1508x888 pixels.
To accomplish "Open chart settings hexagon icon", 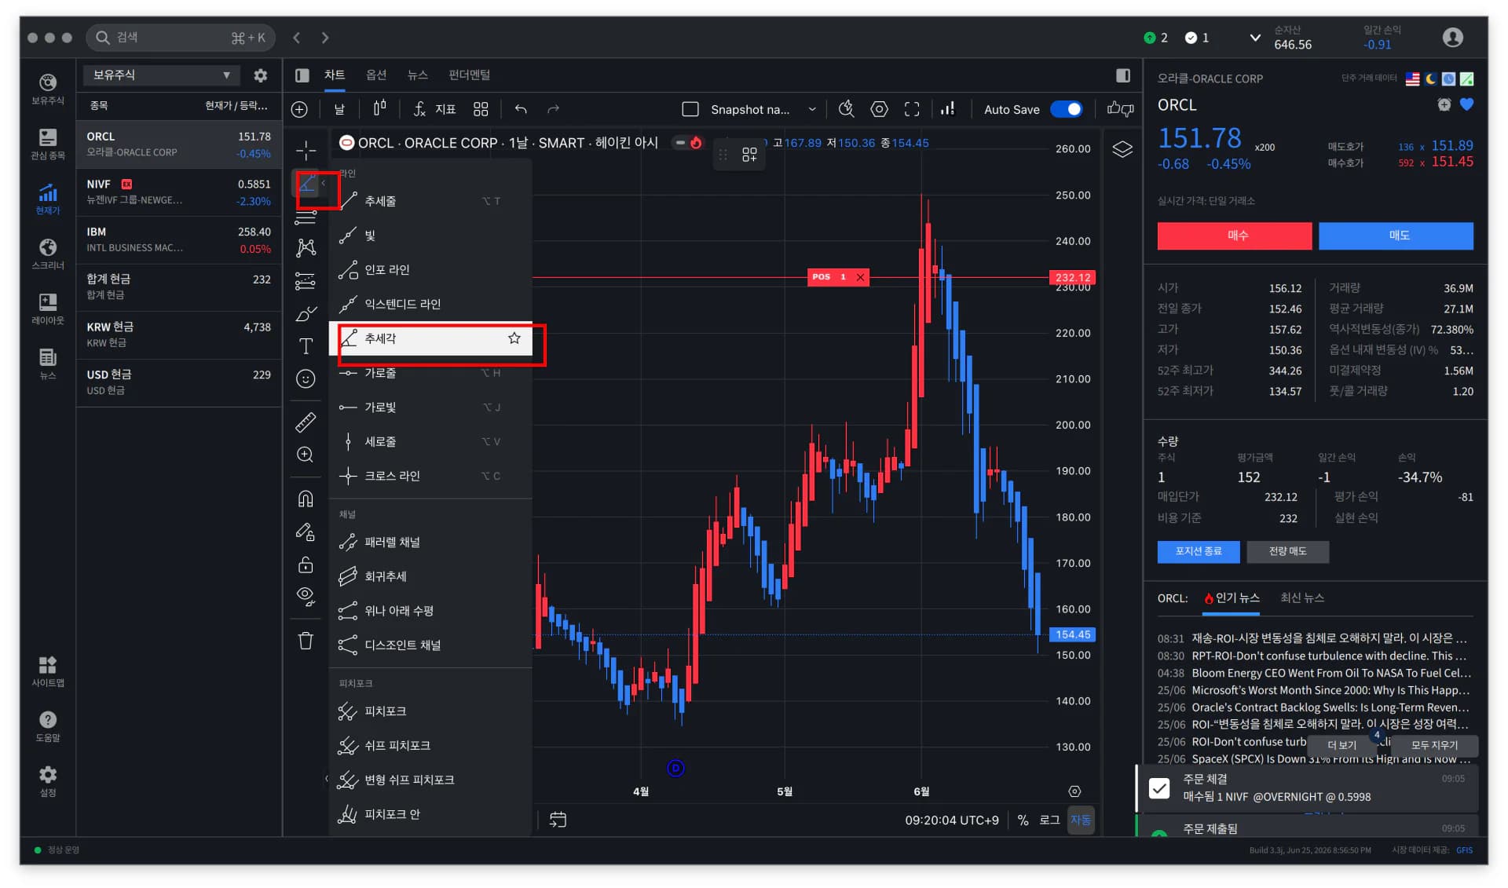I will point(879,109).
